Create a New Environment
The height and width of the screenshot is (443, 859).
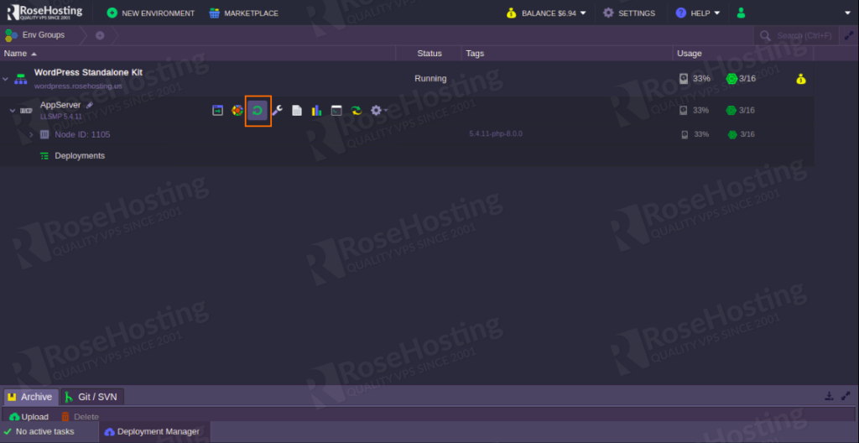click(151, 13)
